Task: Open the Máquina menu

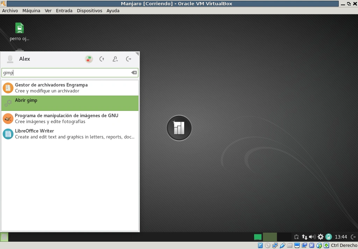Action: [x=31, y=10]
